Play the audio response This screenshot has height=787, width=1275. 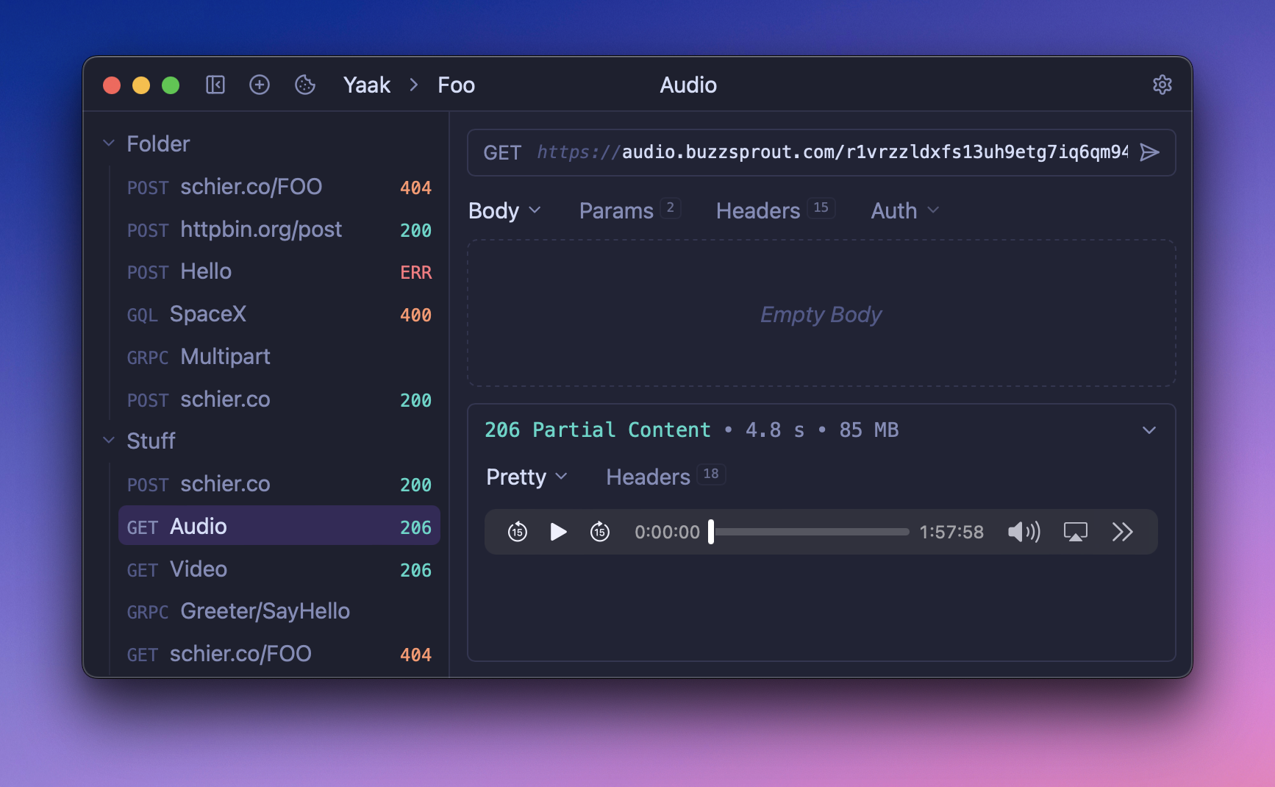pyautogui.click(x=559, y=532)
